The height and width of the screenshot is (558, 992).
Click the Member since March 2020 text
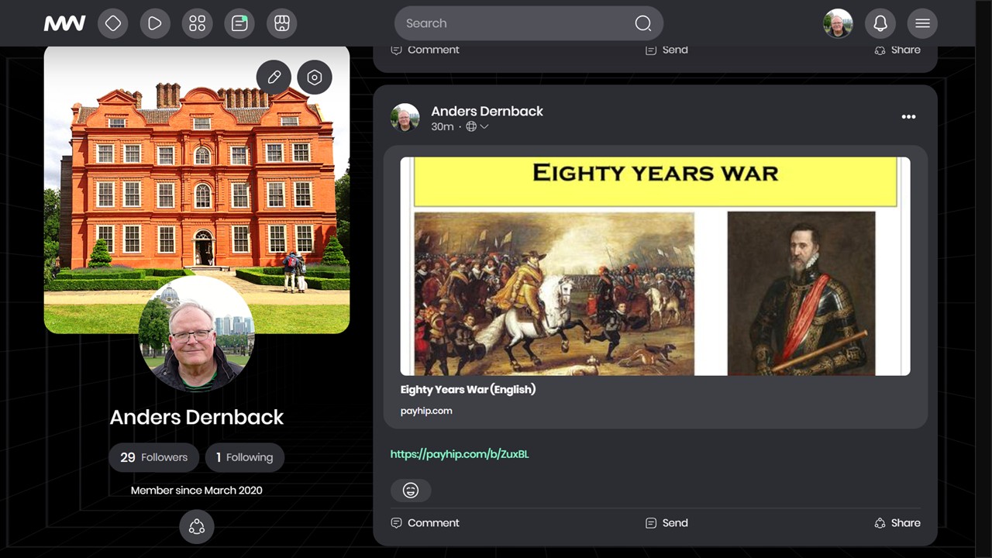point(197,490)
